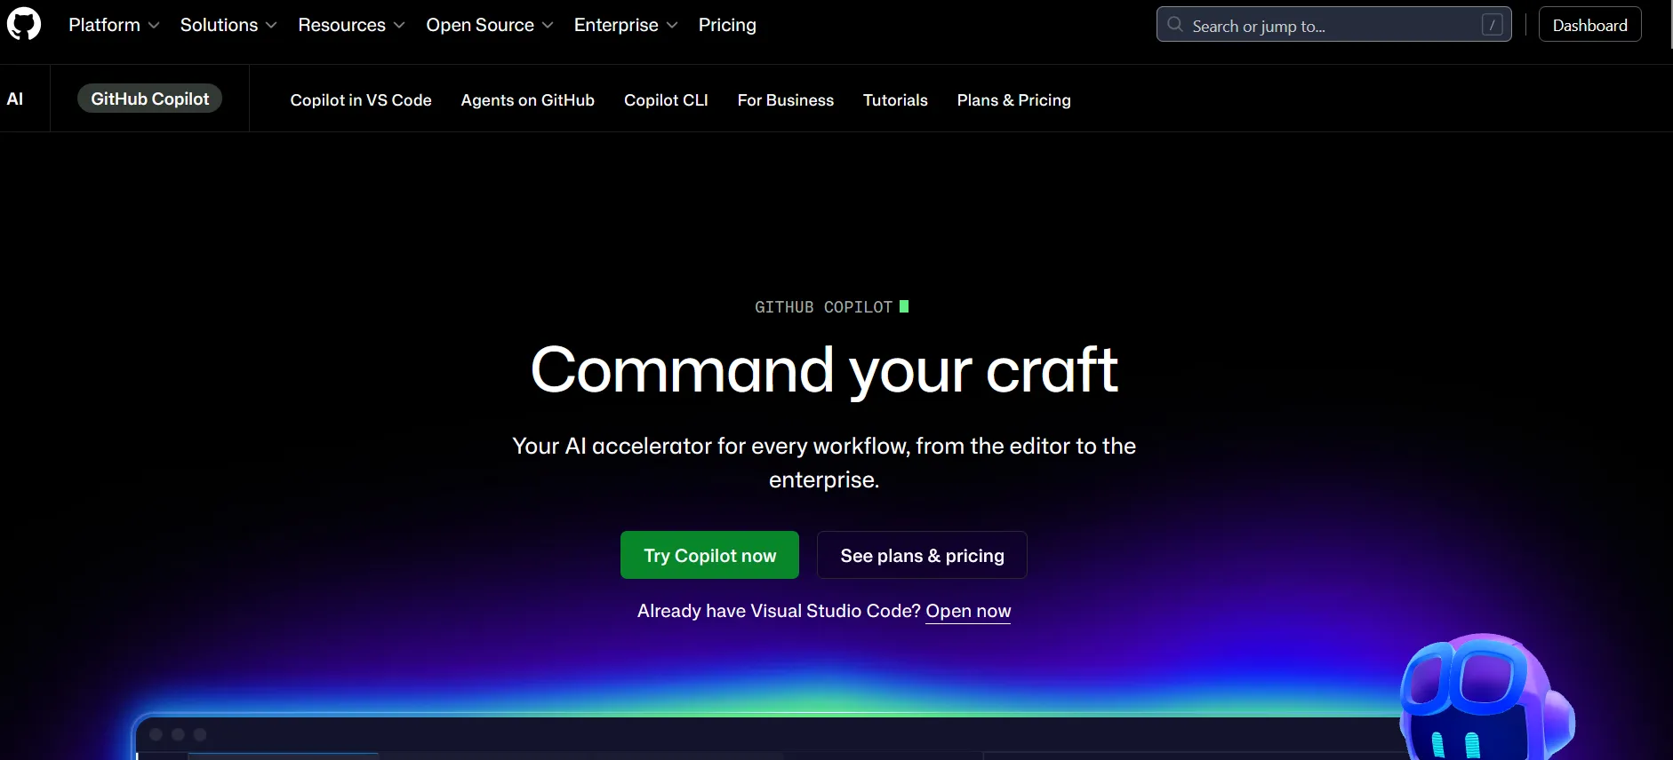
Task: Open Plans & Pricing sub-nav link
Action: [x=1013, y=100]
